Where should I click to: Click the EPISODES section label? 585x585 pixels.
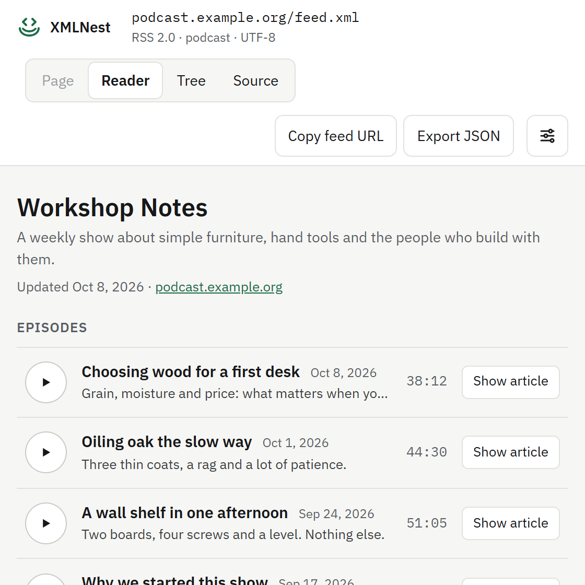(x=52, y=327)
